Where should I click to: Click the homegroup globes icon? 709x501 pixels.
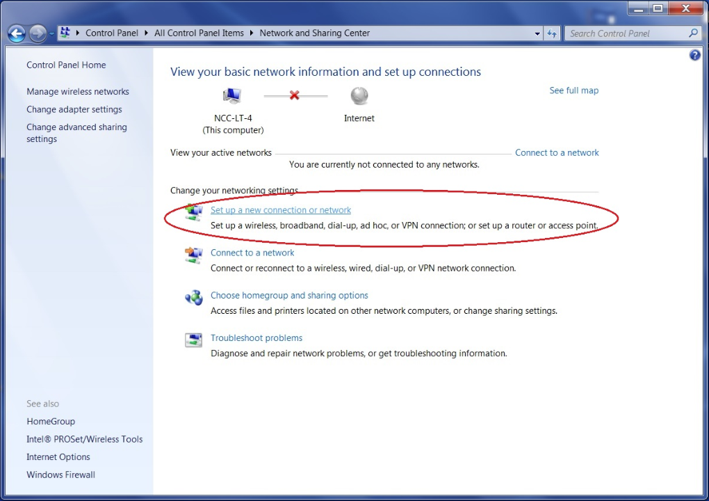193,297
